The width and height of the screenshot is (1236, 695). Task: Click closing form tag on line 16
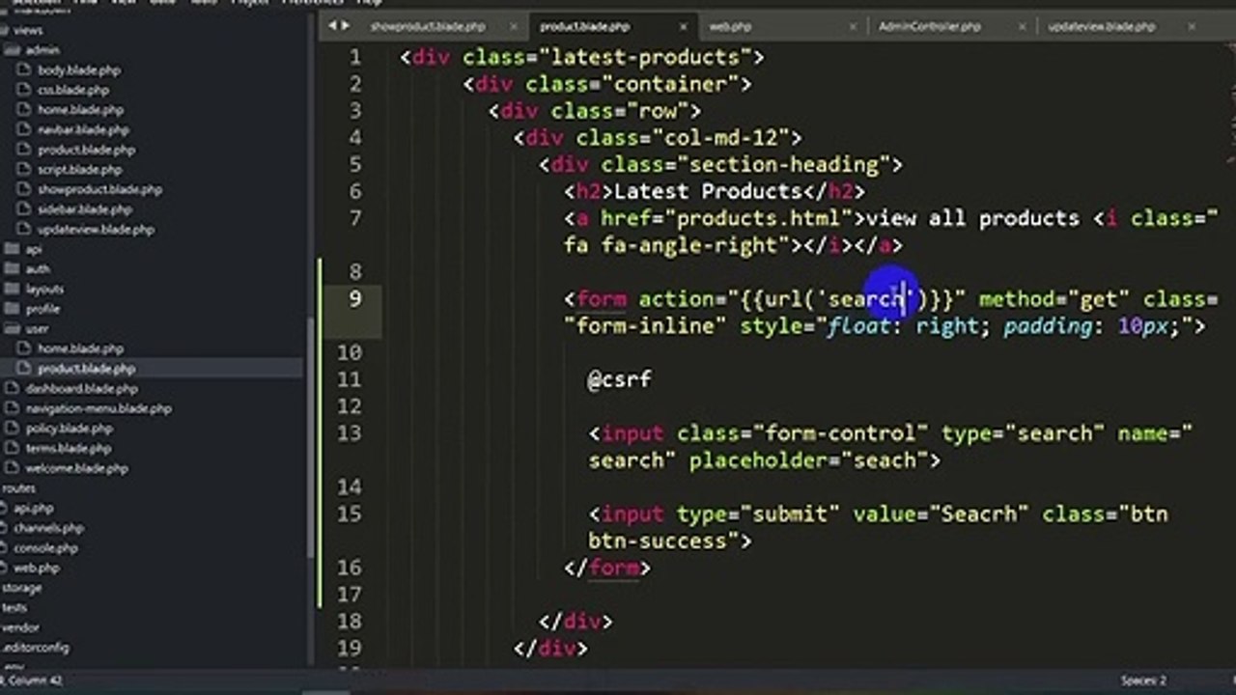[x=607, y=568]
